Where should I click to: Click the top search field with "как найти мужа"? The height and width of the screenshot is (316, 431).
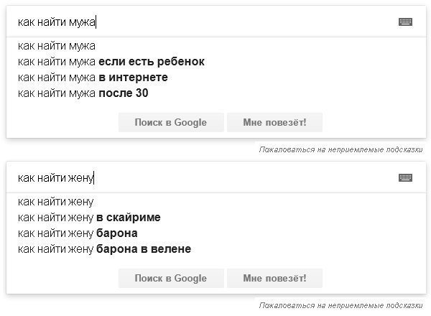click(201, 22)
